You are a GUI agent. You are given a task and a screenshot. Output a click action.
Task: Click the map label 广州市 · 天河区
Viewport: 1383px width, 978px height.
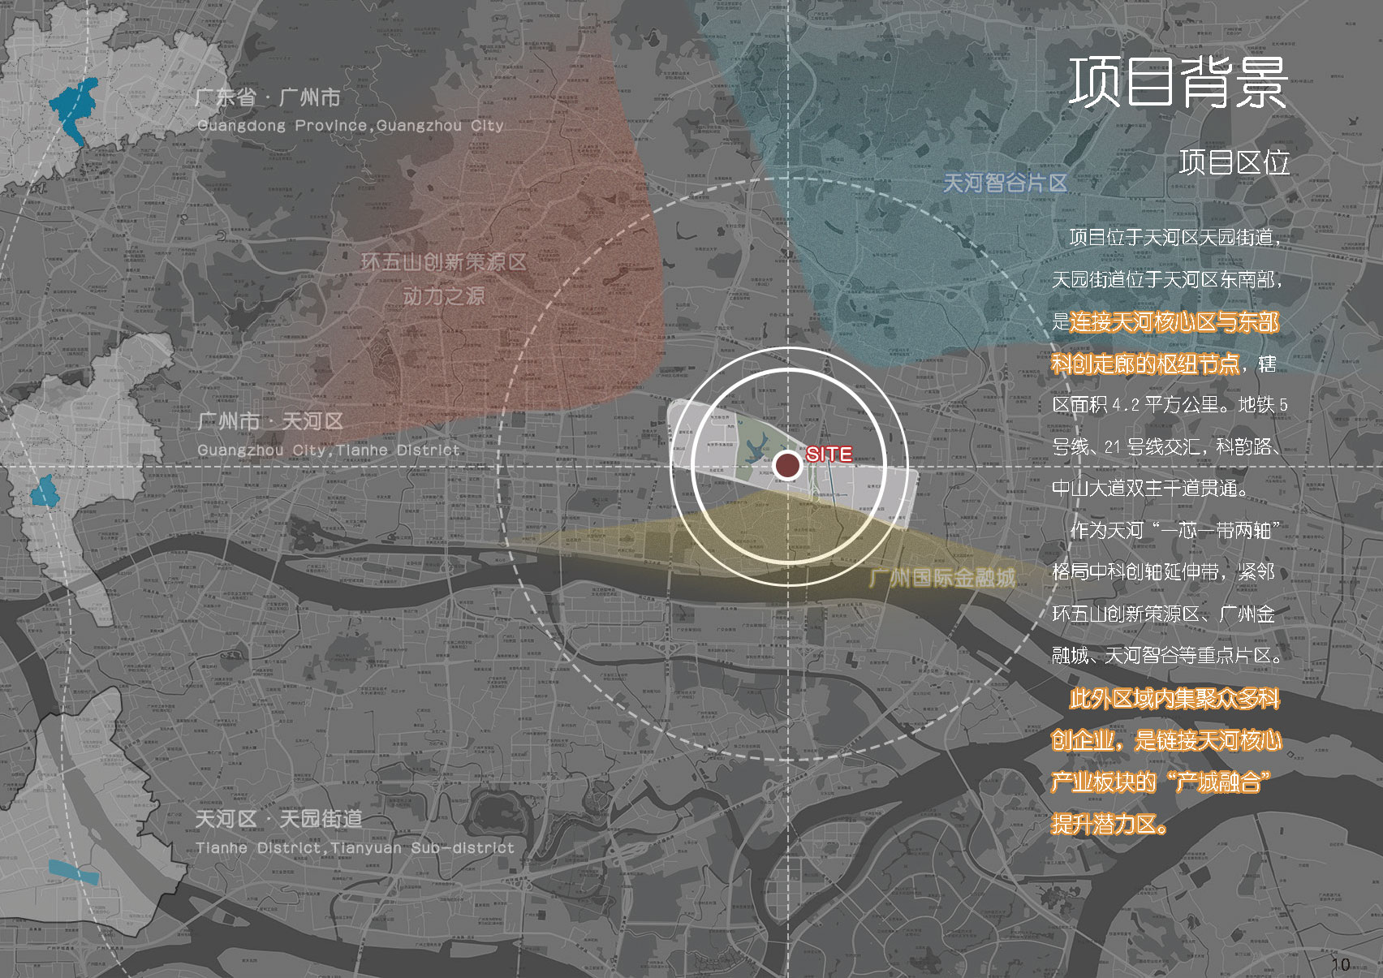[x=270, y=421]
